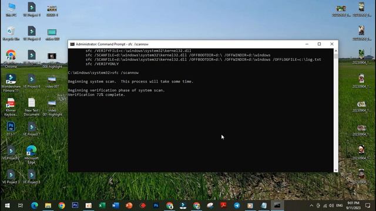Image resolution: width=376 pixels, height=211 pixels.
Task: Close the Administrator Command Prompt window
Action: pos(332,45)
